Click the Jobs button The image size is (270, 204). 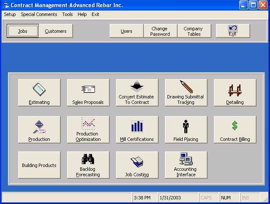[23, 31]
